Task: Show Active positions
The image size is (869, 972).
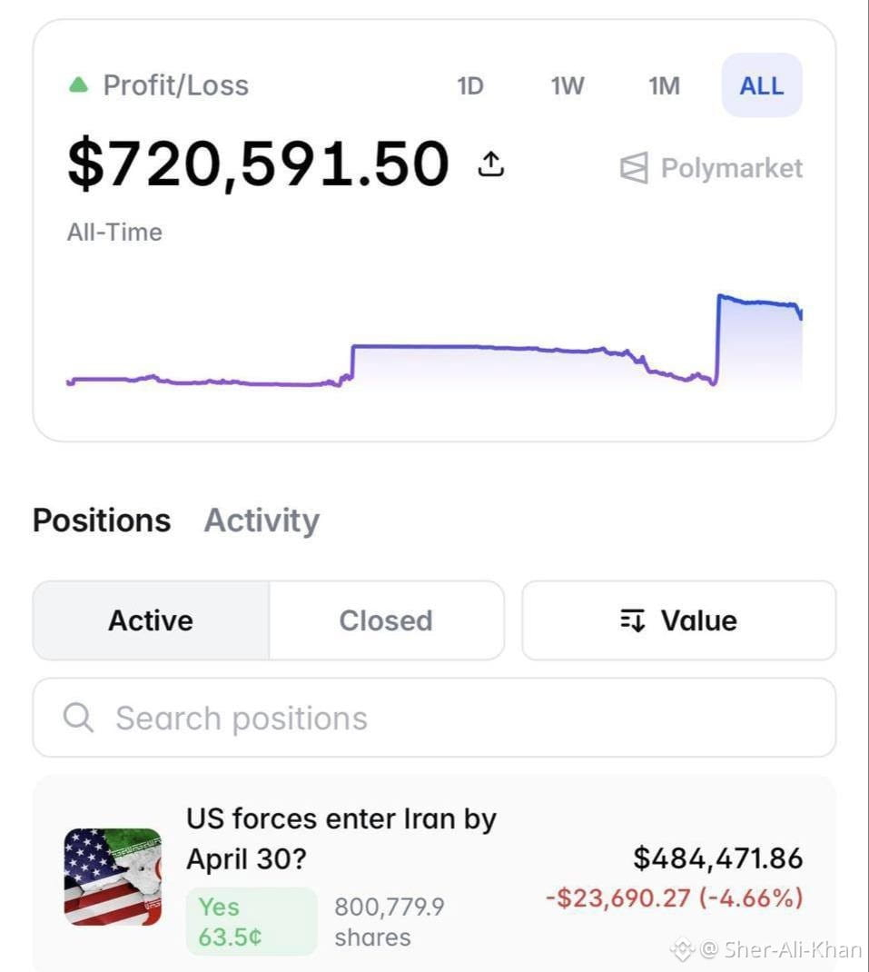Action: coord(151,620)
